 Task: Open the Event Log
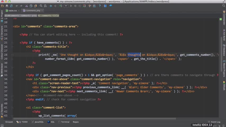[x=214, y=122]
